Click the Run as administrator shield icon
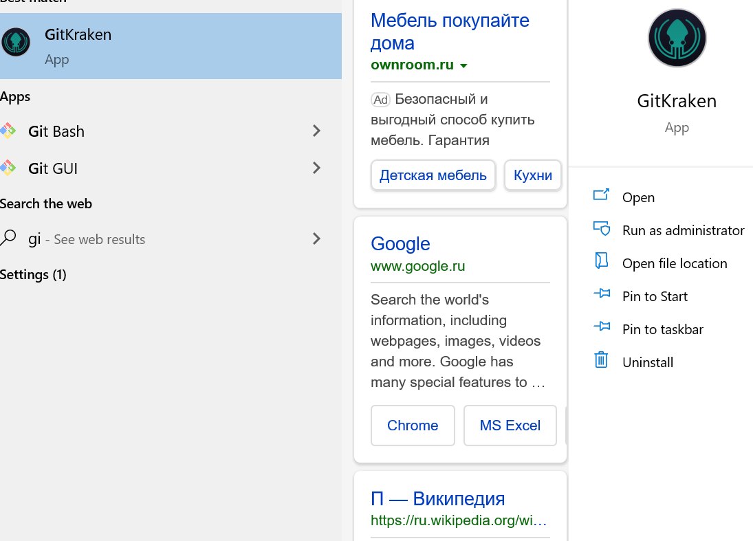 602,228
